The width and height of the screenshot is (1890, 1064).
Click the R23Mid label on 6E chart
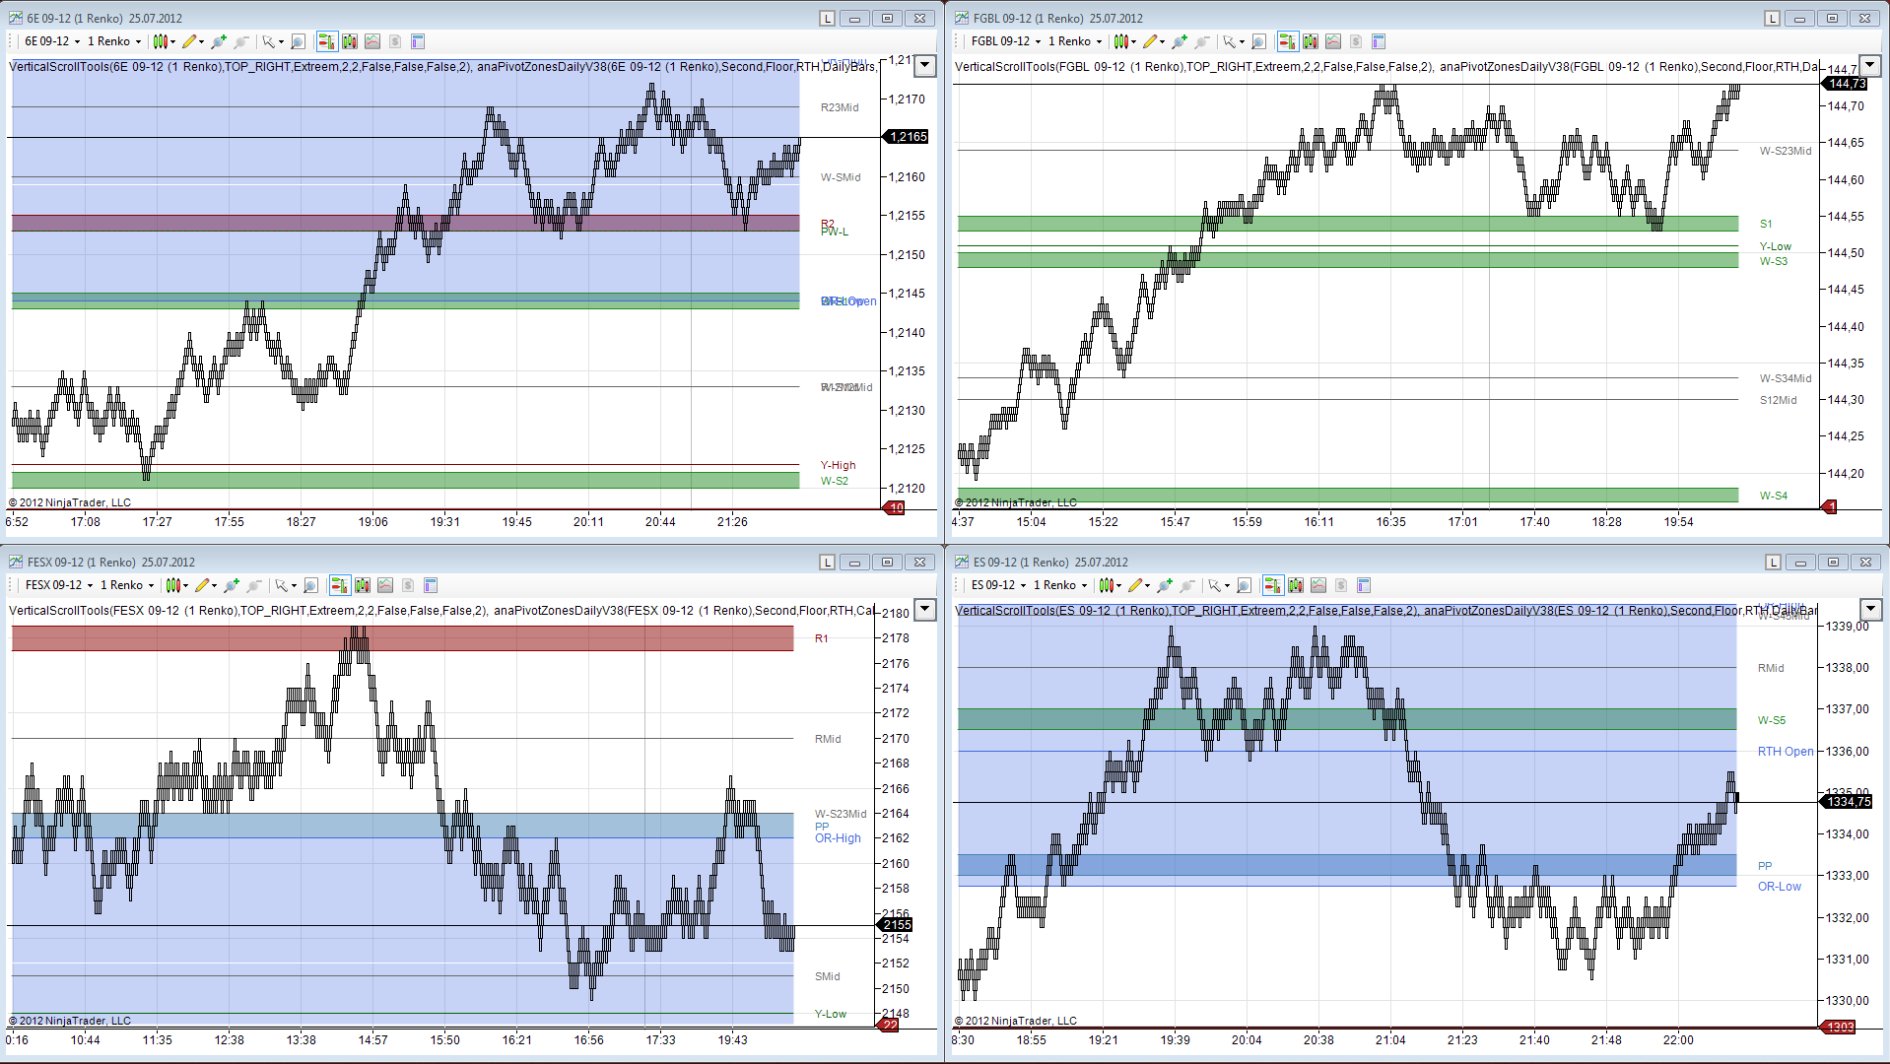tap(840, 107)
